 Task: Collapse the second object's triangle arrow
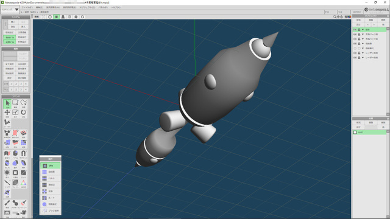point(363,34)
